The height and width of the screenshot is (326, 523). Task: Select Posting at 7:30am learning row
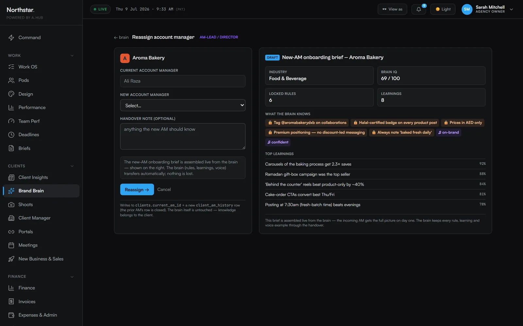click(x=375, y=205)
